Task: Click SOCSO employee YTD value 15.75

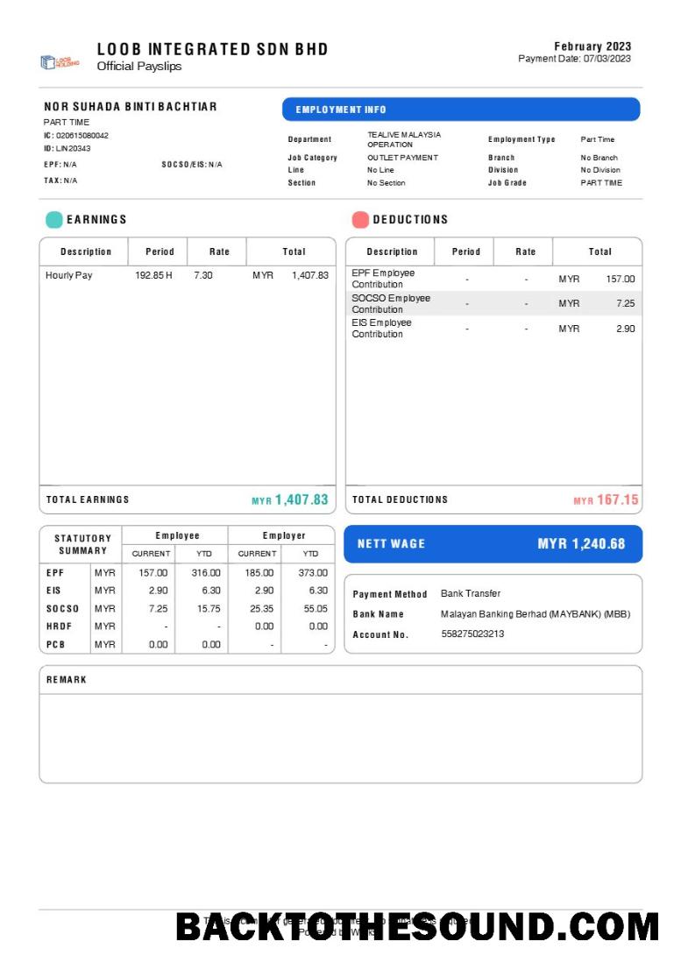Action: (x=209, y=609)
